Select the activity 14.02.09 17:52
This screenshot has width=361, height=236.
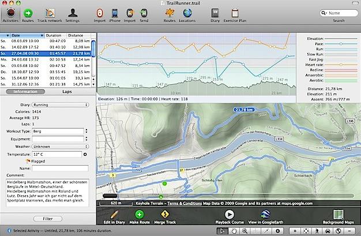[x=46, y=47]
